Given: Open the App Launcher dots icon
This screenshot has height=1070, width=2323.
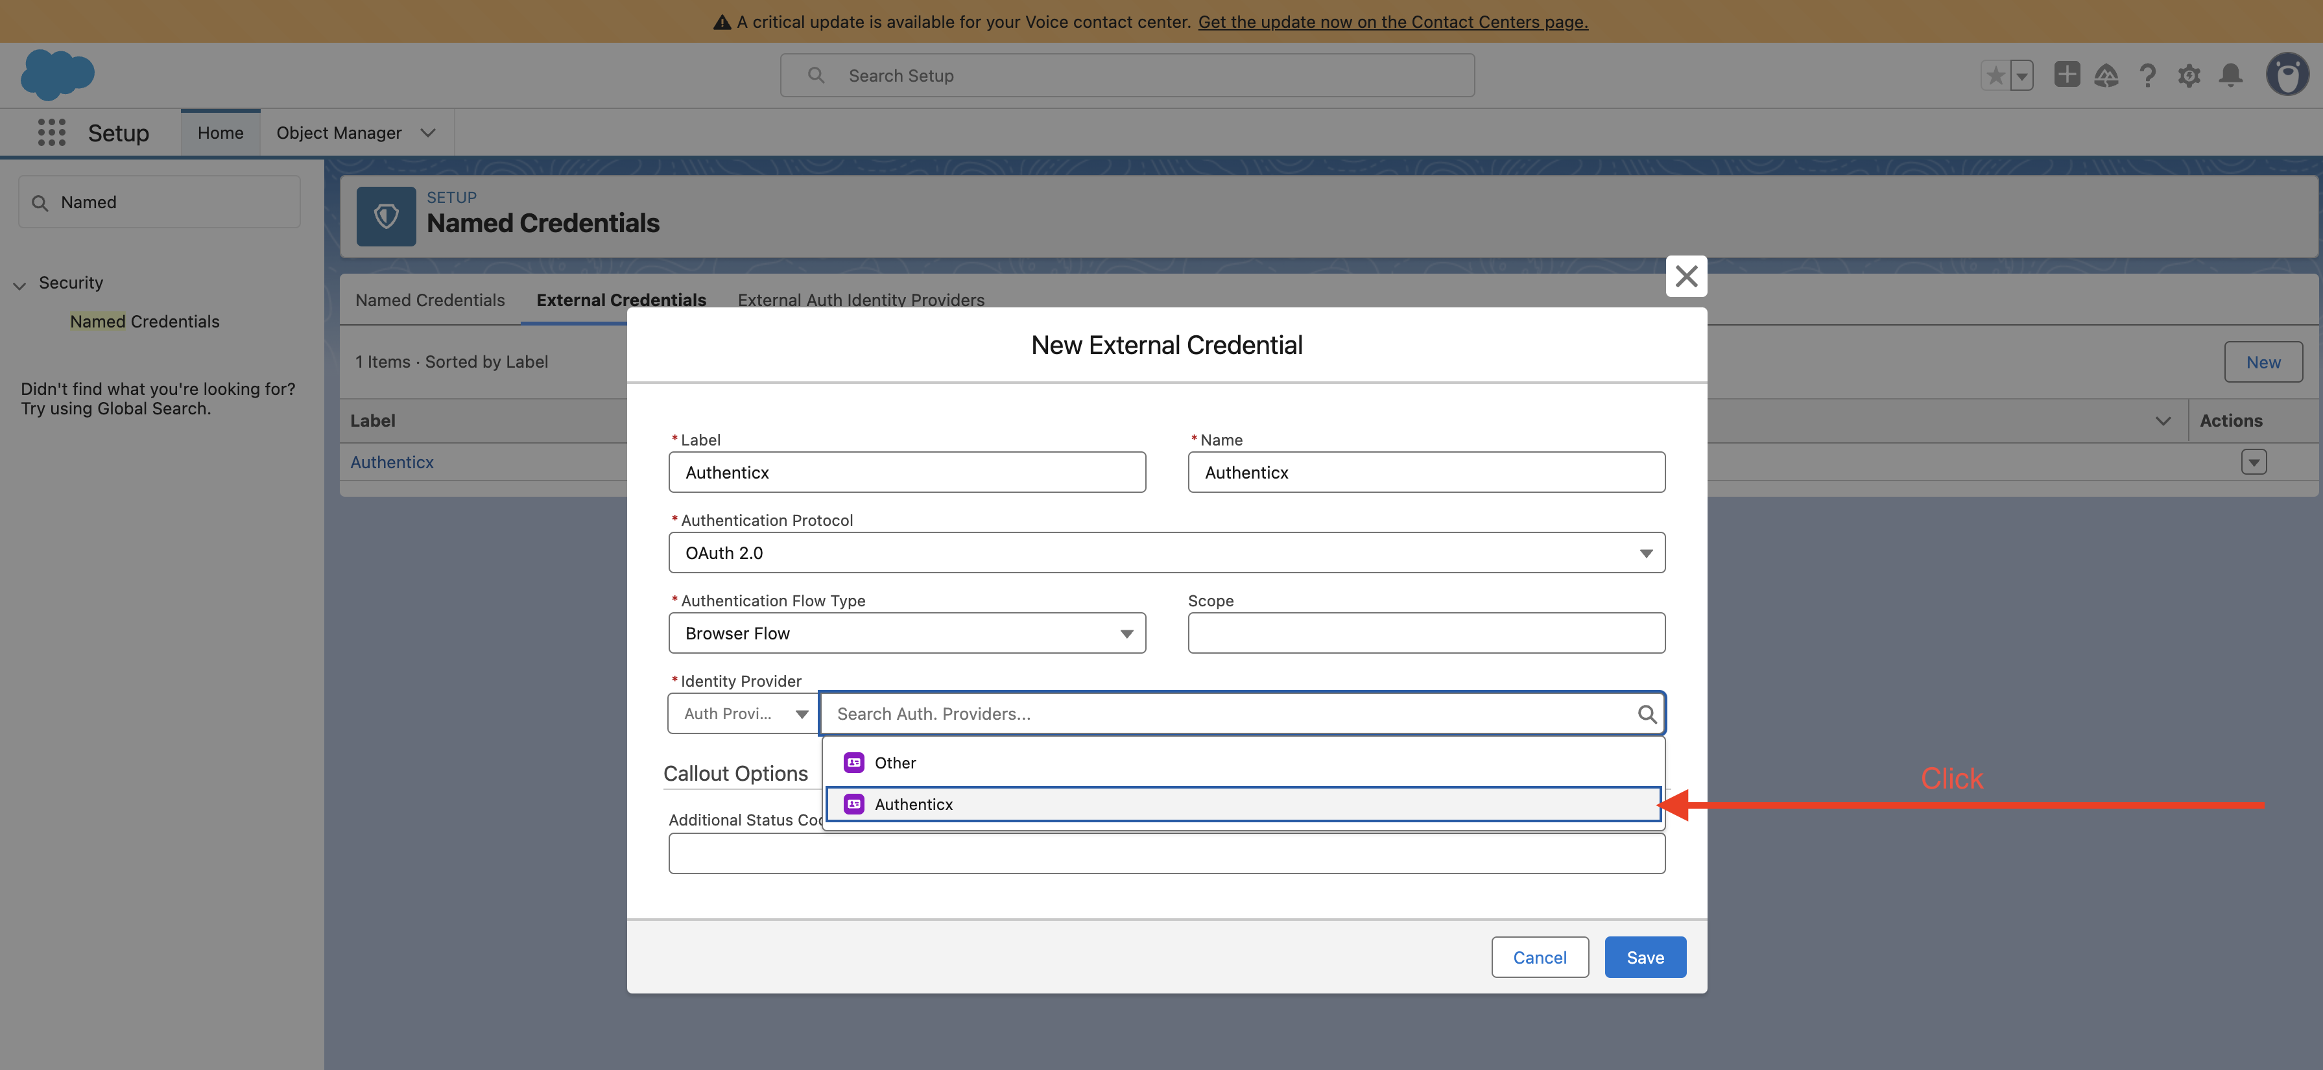Looking at the screenshot, I should [x=51, y=132].
